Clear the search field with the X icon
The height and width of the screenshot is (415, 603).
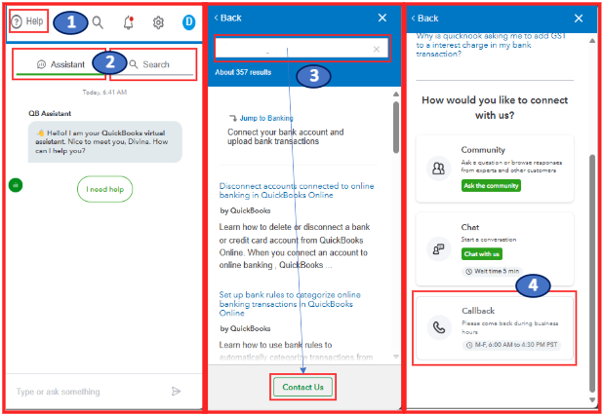coord(377,49)
